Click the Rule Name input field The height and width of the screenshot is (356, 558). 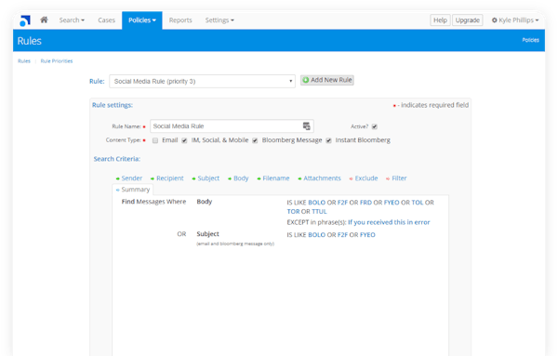click(x=232, y=126)
